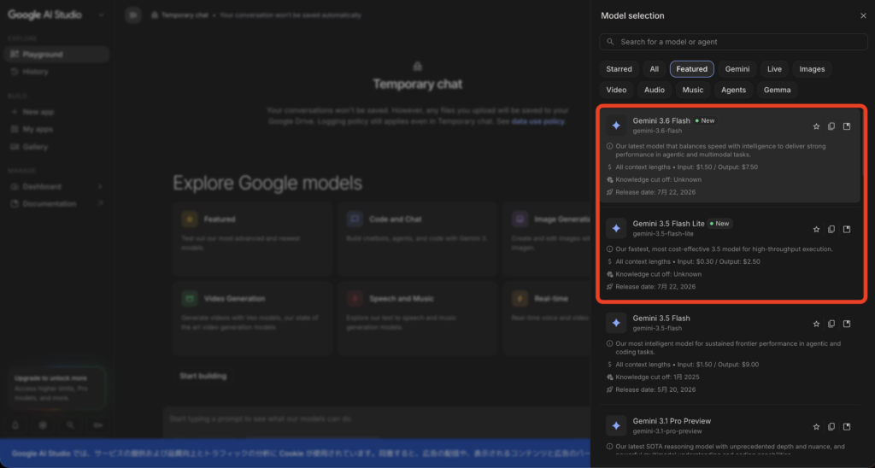Screen dimensions: 875x468
Task: Open developer docs icon for Gemini 3.6 Flash
Action: 847,126
